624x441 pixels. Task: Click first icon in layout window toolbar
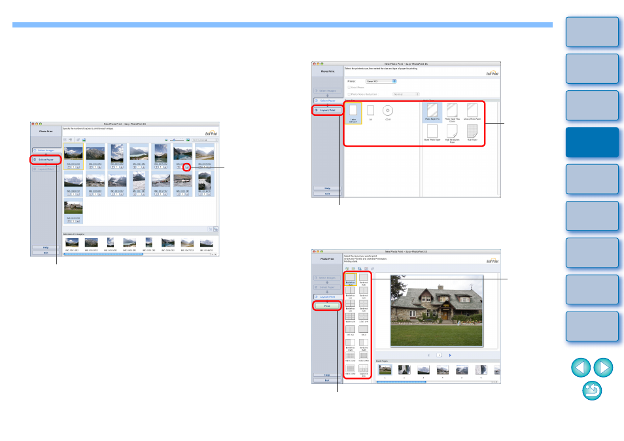tap(347, 269)
